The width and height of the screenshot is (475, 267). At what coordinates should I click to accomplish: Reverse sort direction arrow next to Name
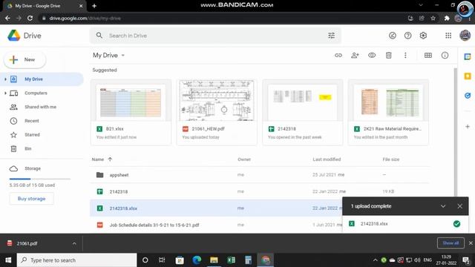110,159
